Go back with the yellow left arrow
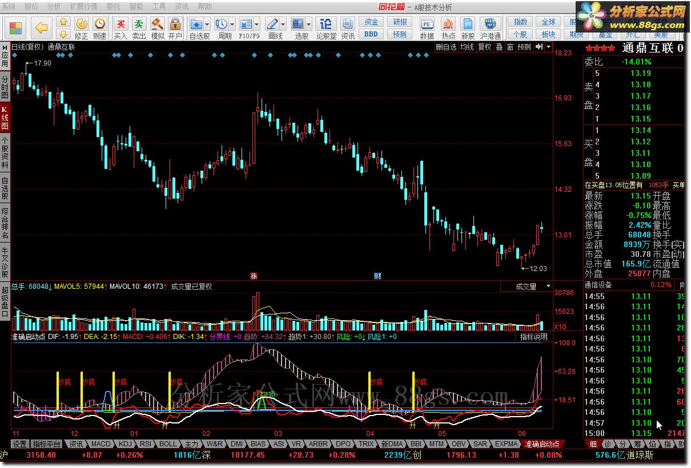691x468 pixels. [x=41, y=27]
